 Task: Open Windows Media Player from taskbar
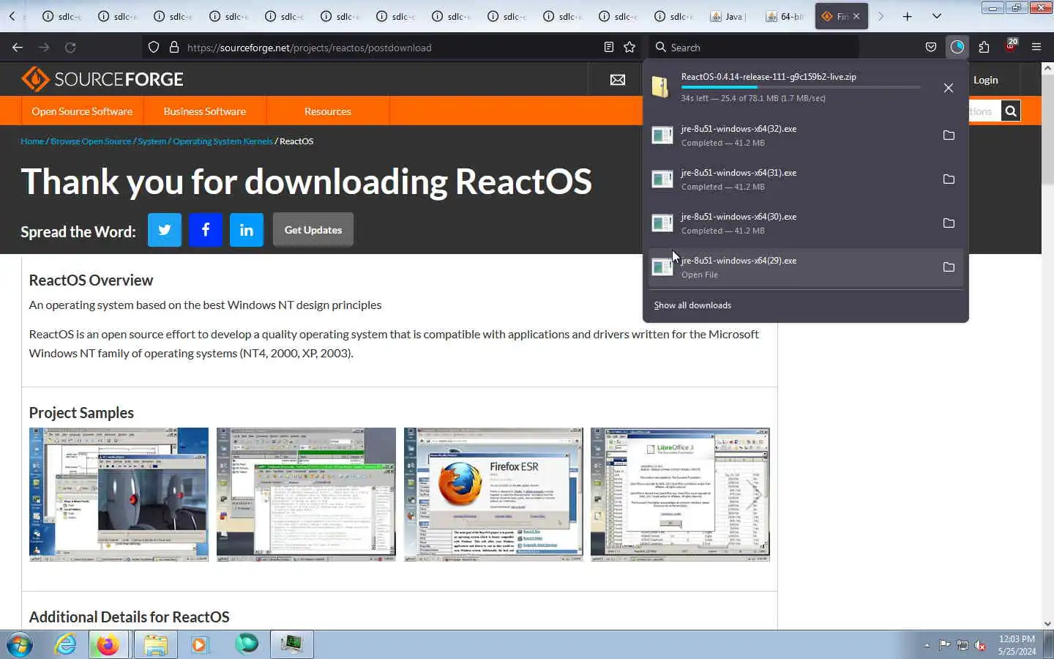[200, 644]
